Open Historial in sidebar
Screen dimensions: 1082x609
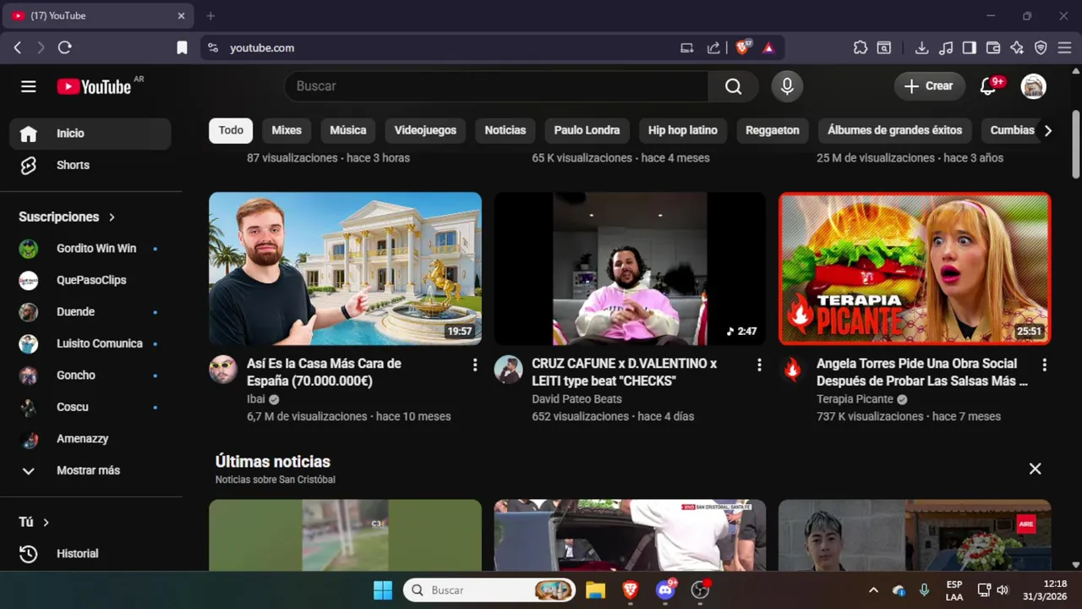[x=91, y=554]
